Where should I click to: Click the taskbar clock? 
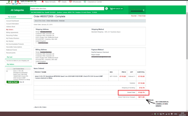pyautogui.click(x=182, y=114)
